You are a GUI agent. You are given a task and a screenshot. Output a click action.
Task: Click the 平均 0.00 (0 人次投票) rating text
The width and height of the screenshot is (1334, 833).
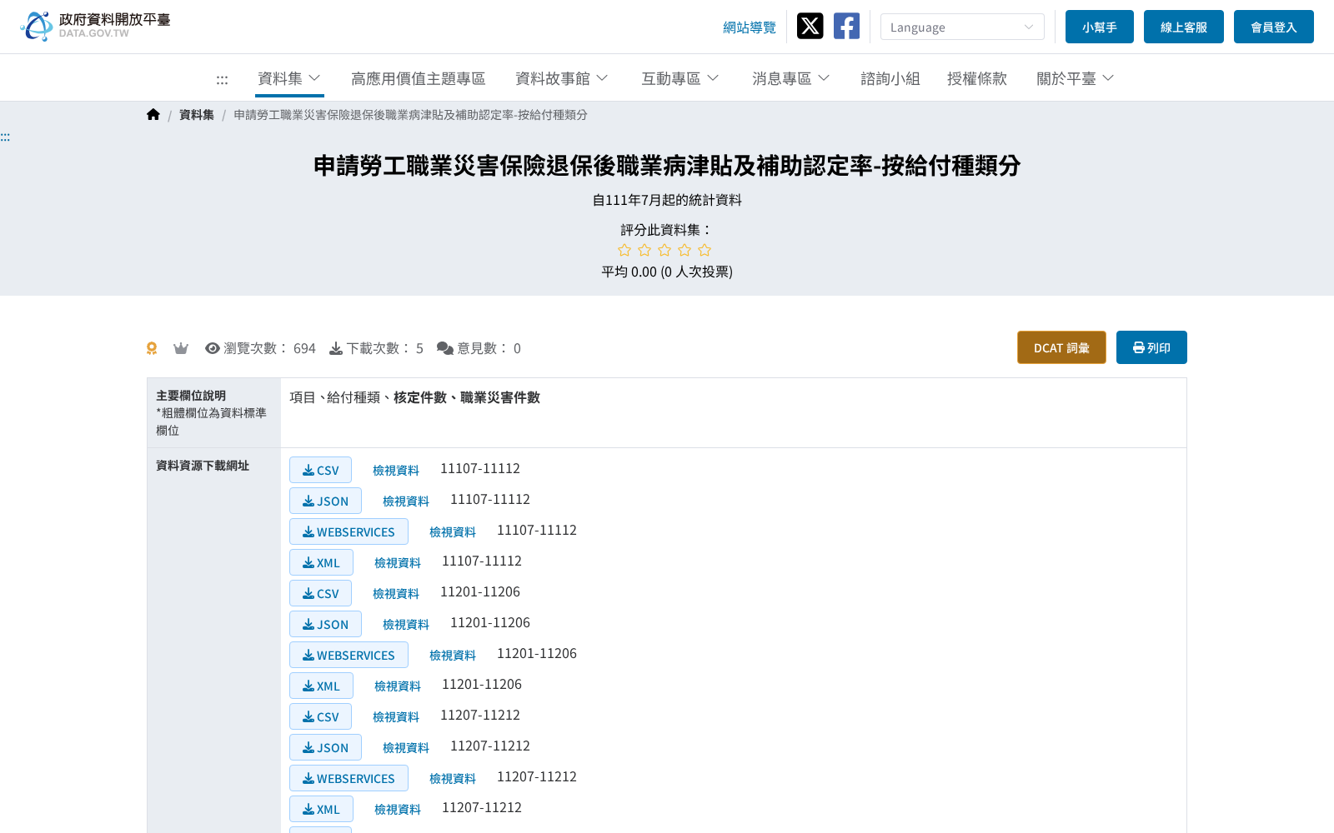[x=667, y=272]
